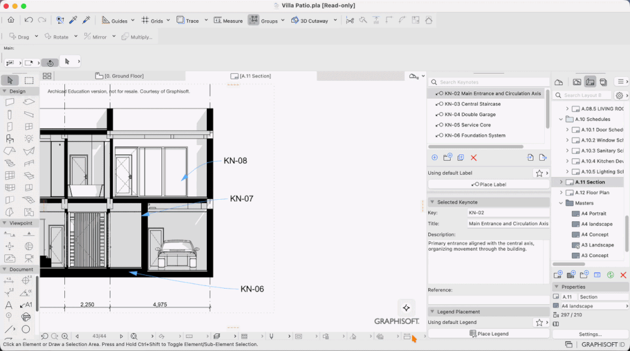Click the Redo arrow

click(x=42, y=20)
